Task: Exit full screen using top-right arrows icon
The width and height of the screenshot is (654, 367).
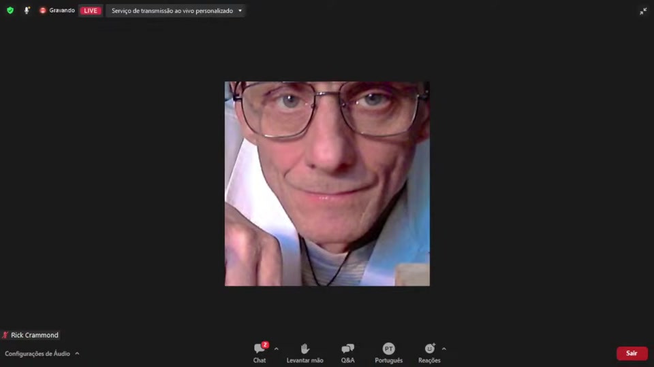Action: click(x=642, y=11)
